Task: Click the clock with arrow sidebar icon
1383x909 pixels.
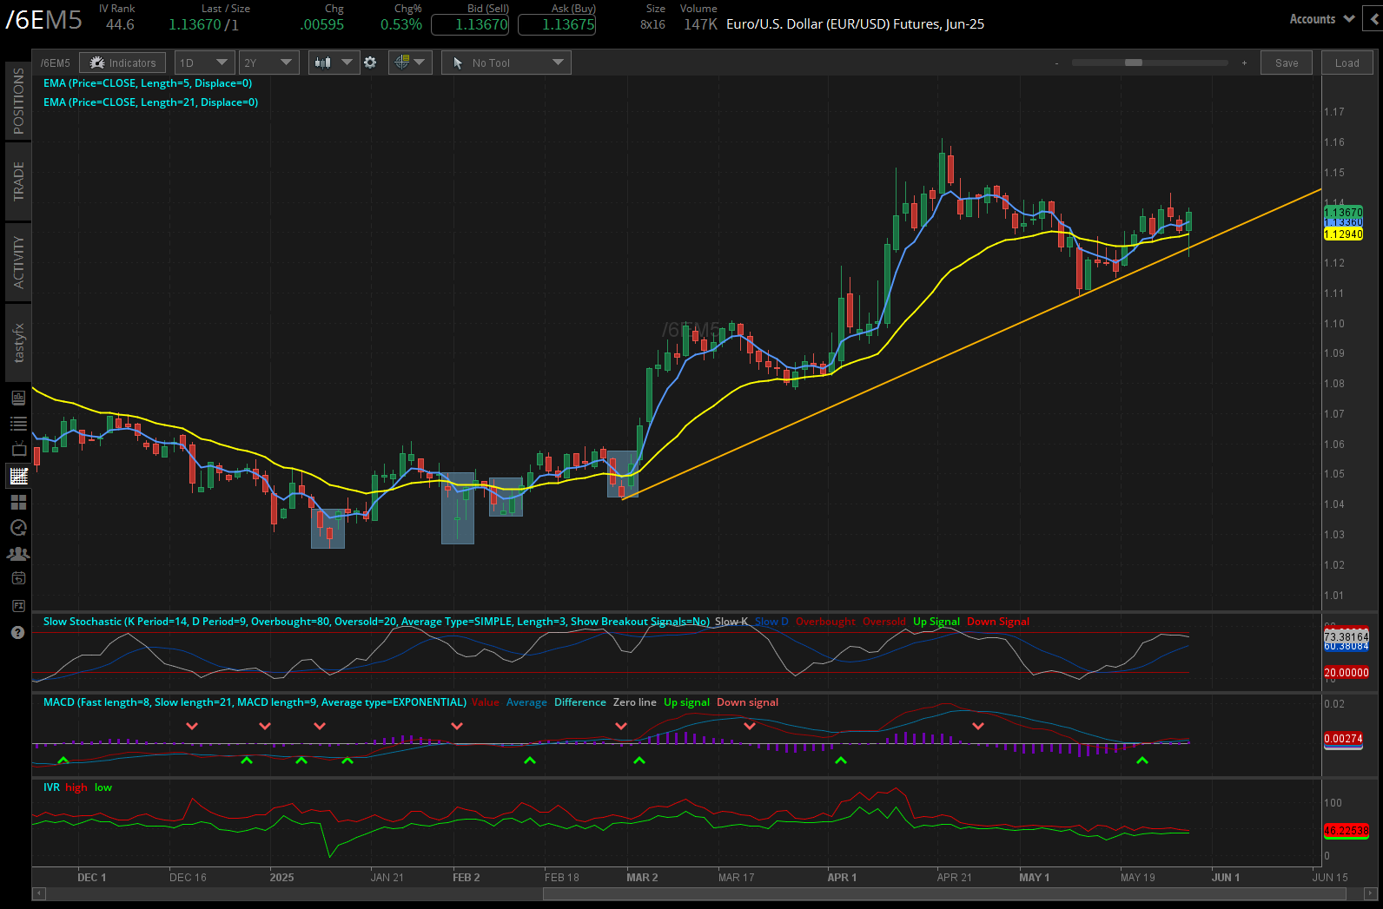Action: pyautogui.click(x=18, y=528)
